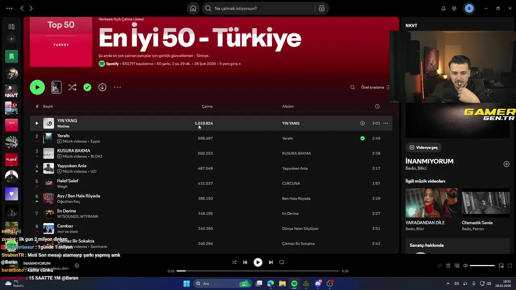Open the Motive artist link
Screen dimensions: 516x290
point(63,126)
